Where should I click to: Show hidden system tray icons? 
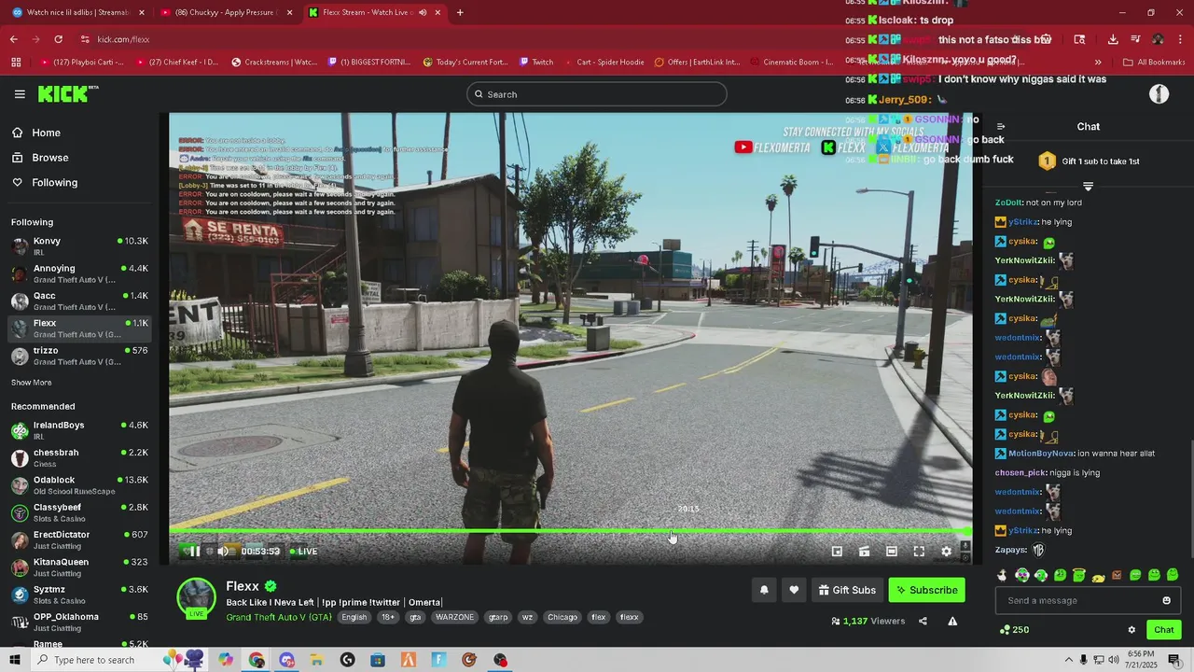pos(1067,660)
